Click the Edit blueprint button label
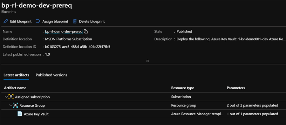 point(21,21)
